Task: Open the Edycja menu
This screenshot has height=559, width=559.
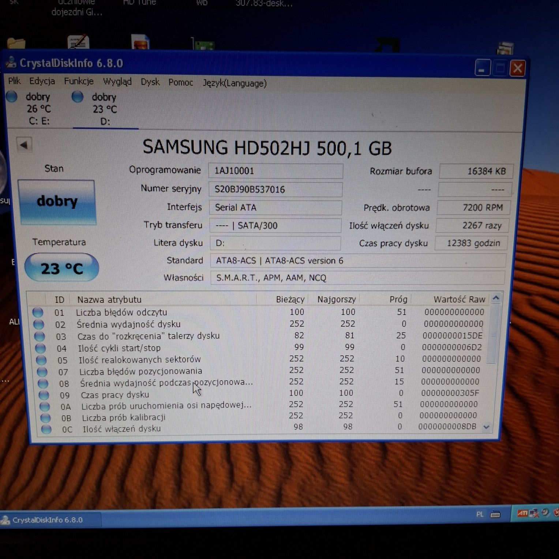Action: 42,81
